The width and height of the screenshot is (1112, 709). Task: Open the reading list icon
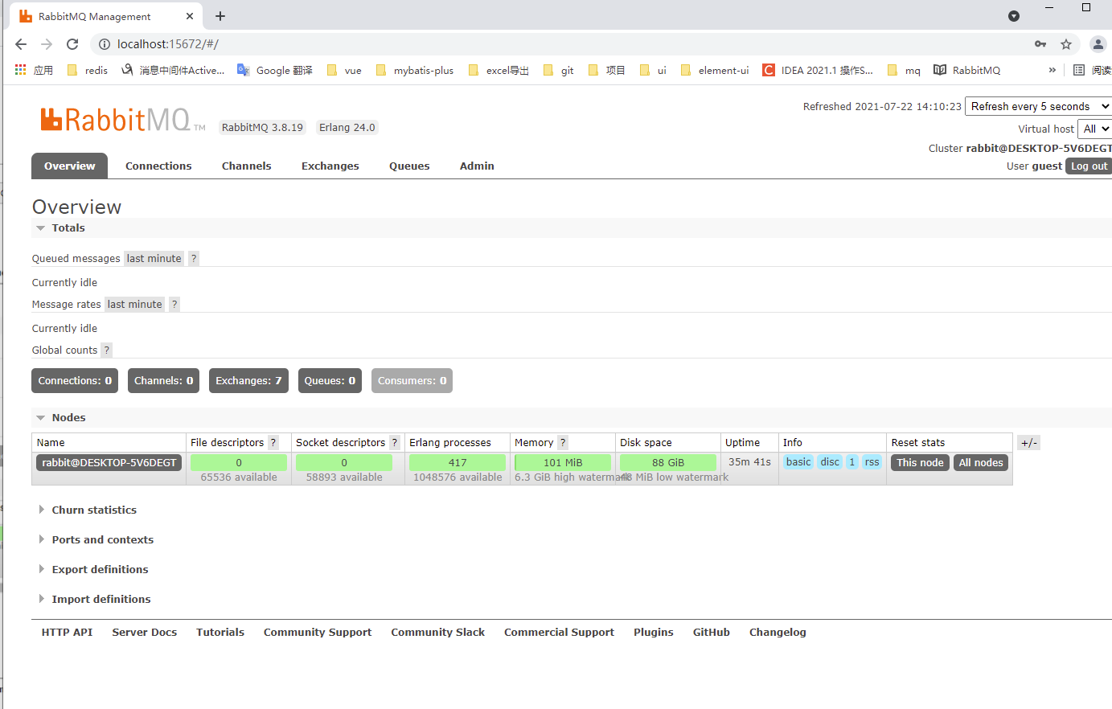pos(1079,70)
